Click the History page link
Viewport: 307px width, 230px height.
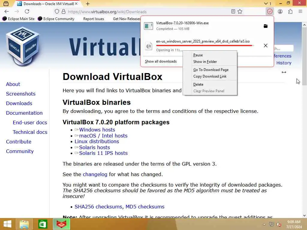click(x=284, y=63)
